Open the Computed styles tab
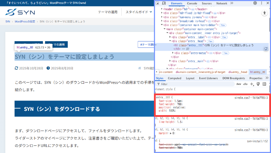The image size is (271, 153). pos(174,78)
